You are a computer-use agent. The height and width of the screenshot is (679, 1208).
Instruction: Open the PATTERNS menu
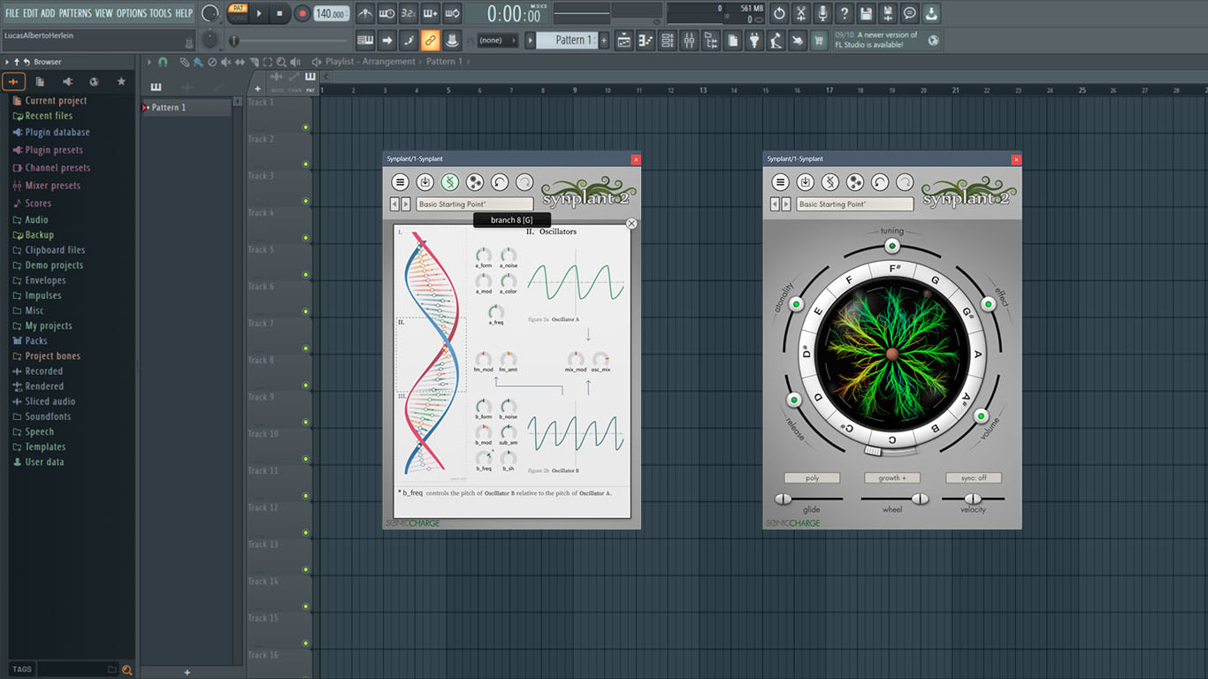pos(75,13)
